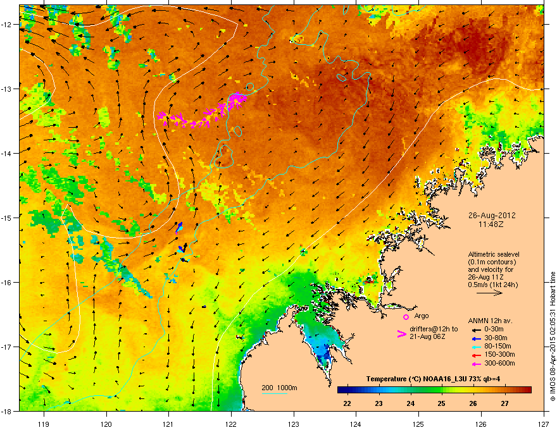557x430 pixels.
Task: Click the vertical IMOS Hobart time credit
Action: pyautogui.click(x=553, y=336)
